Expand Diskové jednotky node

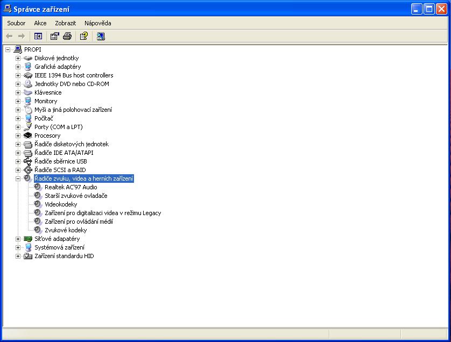tap(18, 58)
